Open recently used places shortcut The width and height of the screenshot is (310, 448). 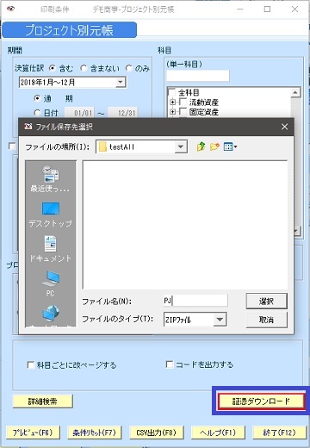[51, 178]
